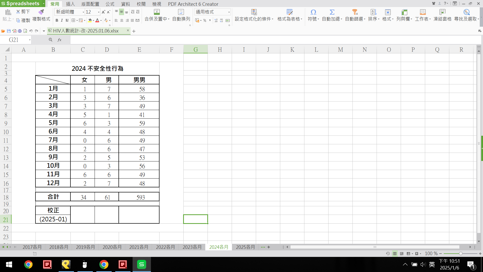Click the zoom slider handle in status bar

(x=461, y=254)
